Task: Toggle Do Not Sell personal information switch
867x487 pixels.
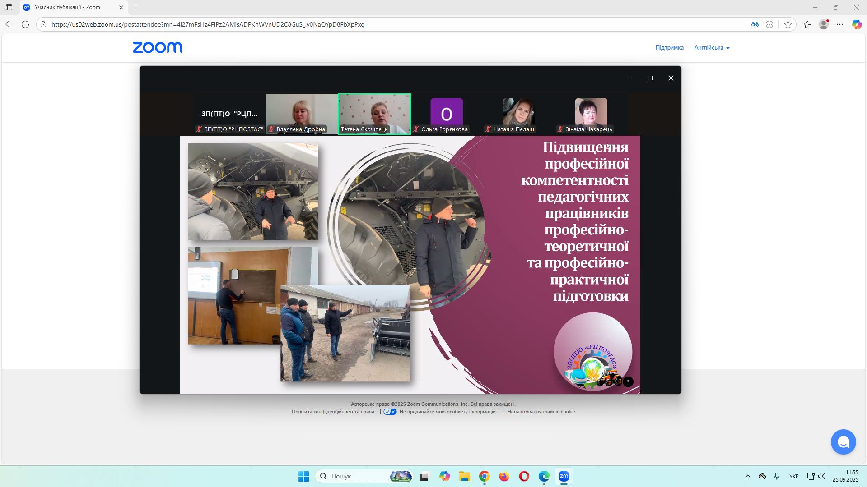Action: coord(390,412)
